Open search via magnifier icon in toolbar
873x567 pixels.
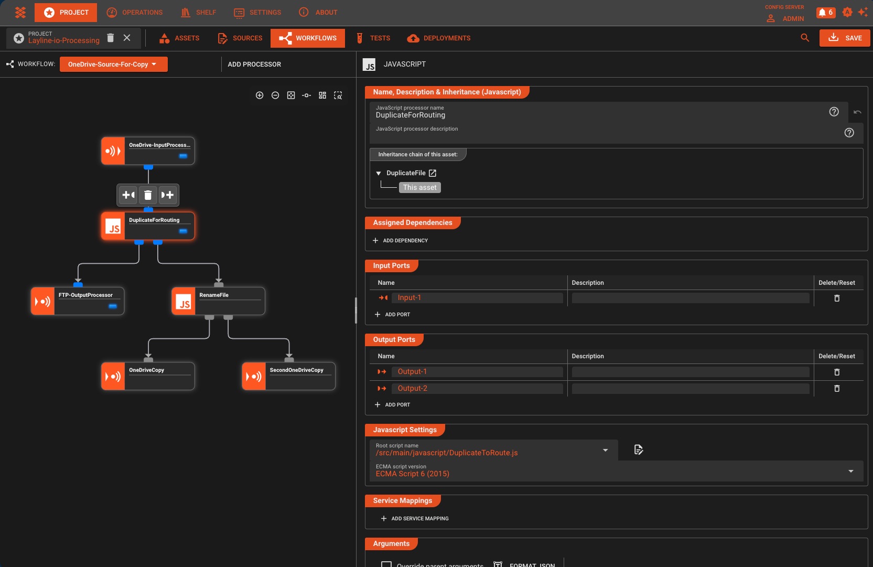805,38
